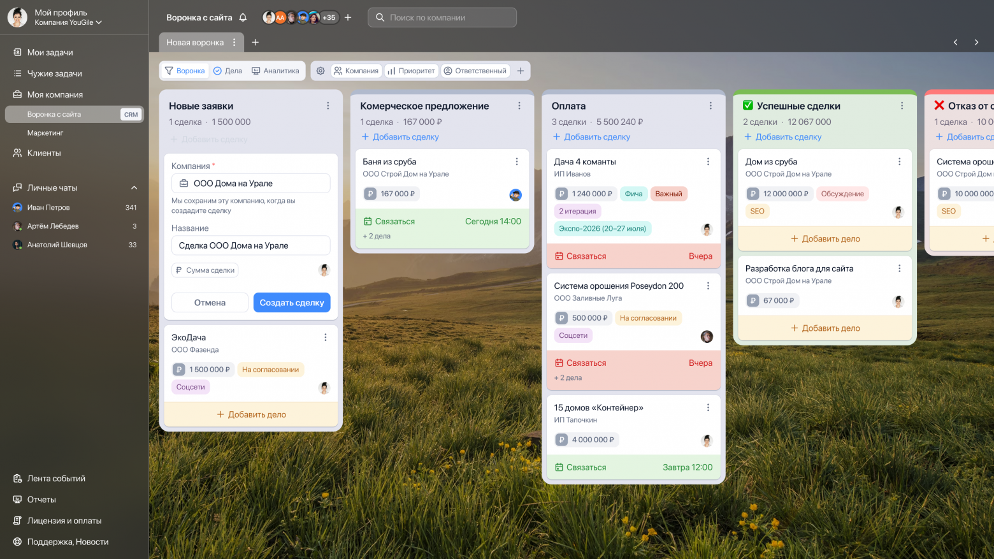
Task: Open three-dot menu on Баня из сруба card
Action: coord(517,162)
